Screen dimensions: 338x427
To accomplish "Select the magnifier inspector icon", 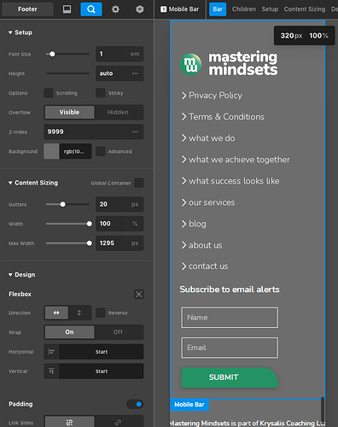I will (x=91, y=9).
